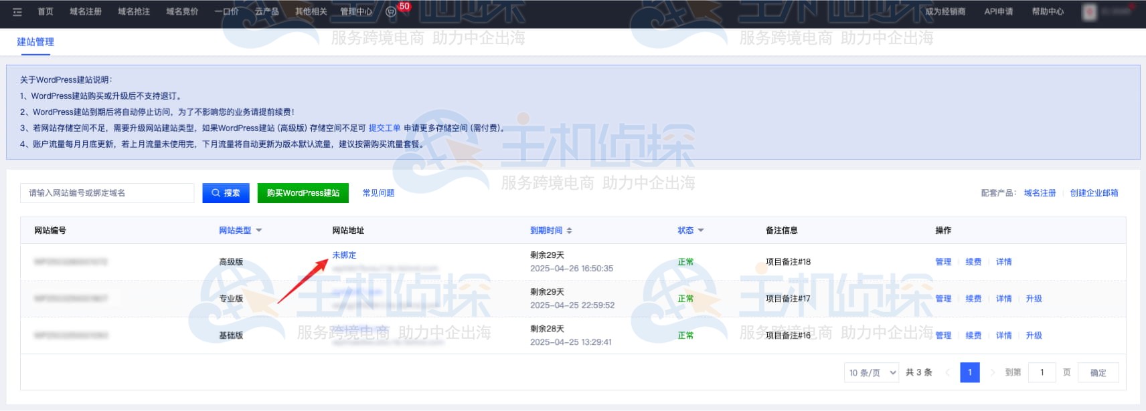1146x411 pixels.
Task: Click expiry time 2025-04-25 22:59:52
Action: [x=572, y=305]
